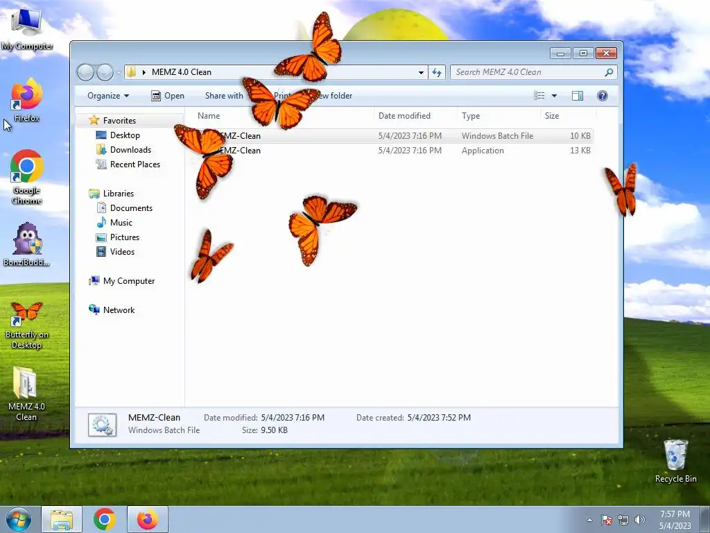Click the folder icon in address bar
This screenshot has width=710, height=533.
coord(131,72)
